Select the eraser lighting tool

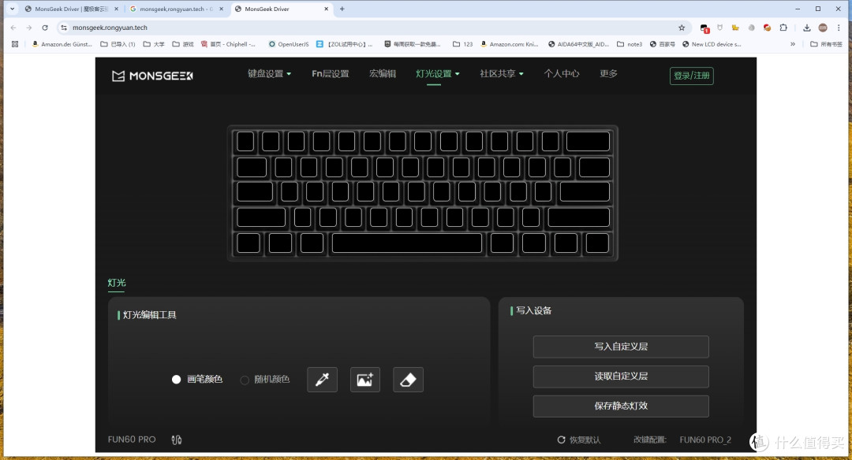pyautogui.click(x=408, y=380)
